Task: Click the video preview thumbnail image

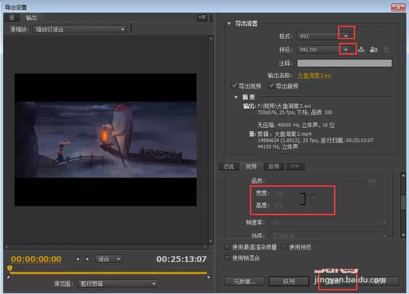Action: pyautogui.click(x=106, y=139)
